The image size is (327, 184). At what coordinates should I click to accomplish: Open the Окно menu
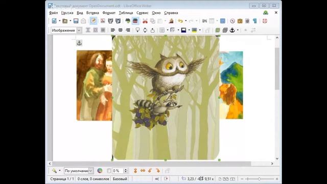[156, 13]
